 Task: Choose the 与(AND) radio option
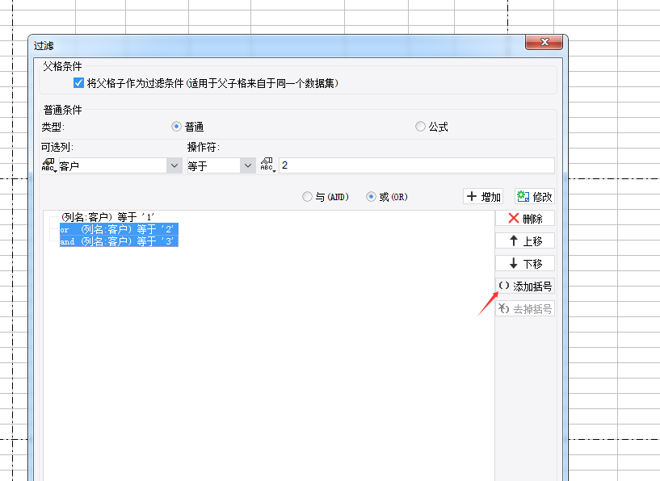tap(307, 196)
